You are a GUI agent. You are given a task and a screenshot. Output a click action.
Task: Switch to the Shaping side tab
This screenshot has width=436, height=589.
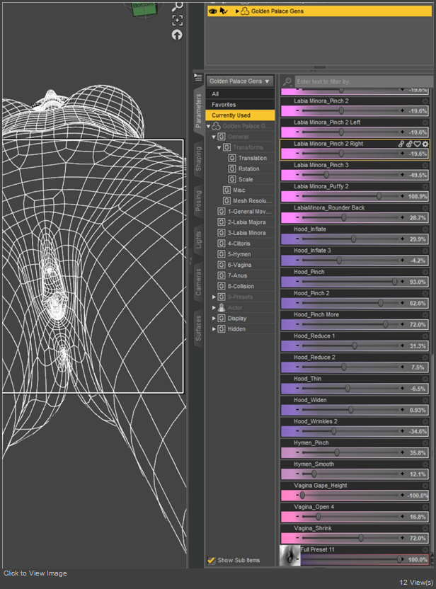tap(198, 159)
